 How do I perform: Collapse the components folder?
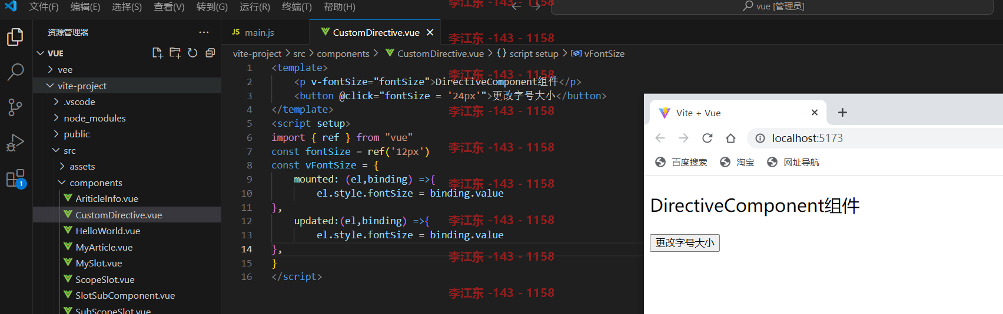[x=127, y=183]
